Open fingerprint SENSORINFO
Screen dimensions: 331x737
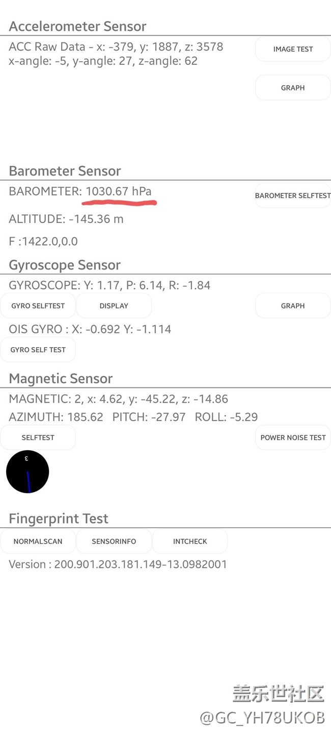pyautogui.click(x=114, y=542)
